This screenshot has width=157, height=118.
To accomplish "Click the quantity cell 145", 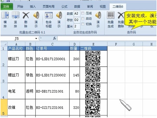I will 75,75.
